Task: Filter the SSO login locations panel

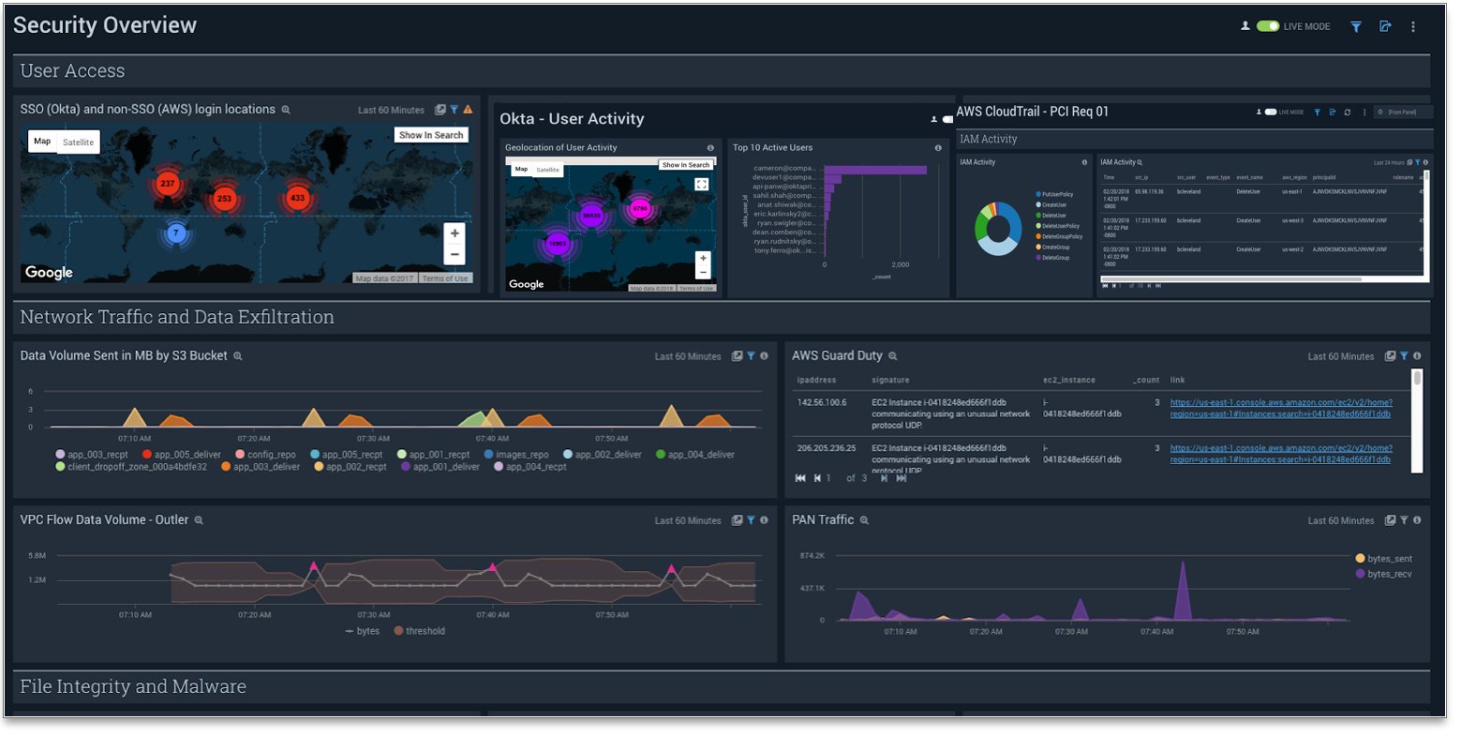Action: click(x=455, y=111)
